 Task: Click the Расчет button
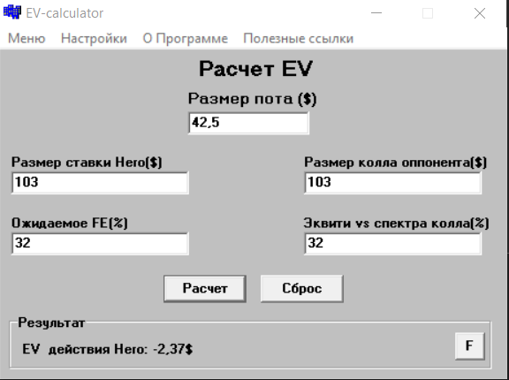[205, 288]
